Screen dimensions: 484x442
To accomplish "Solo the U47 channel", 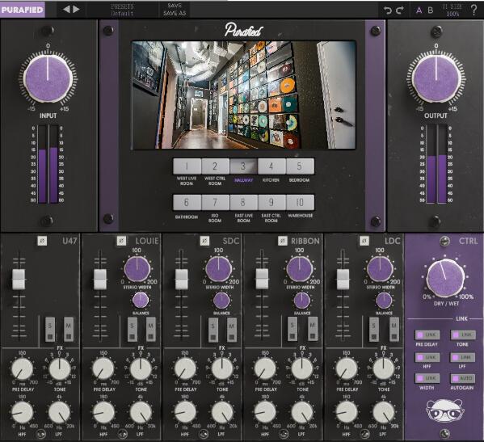I will coord(50,329).
